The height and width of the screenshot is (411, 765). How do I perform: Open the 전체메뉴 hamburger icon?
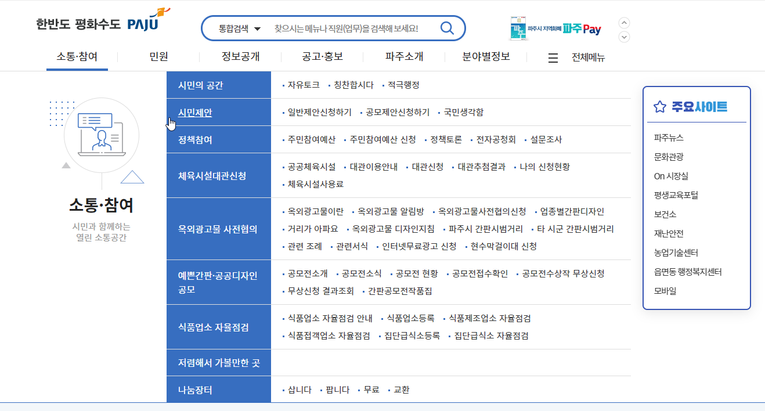pyautogui.click(x=553, y=58)
